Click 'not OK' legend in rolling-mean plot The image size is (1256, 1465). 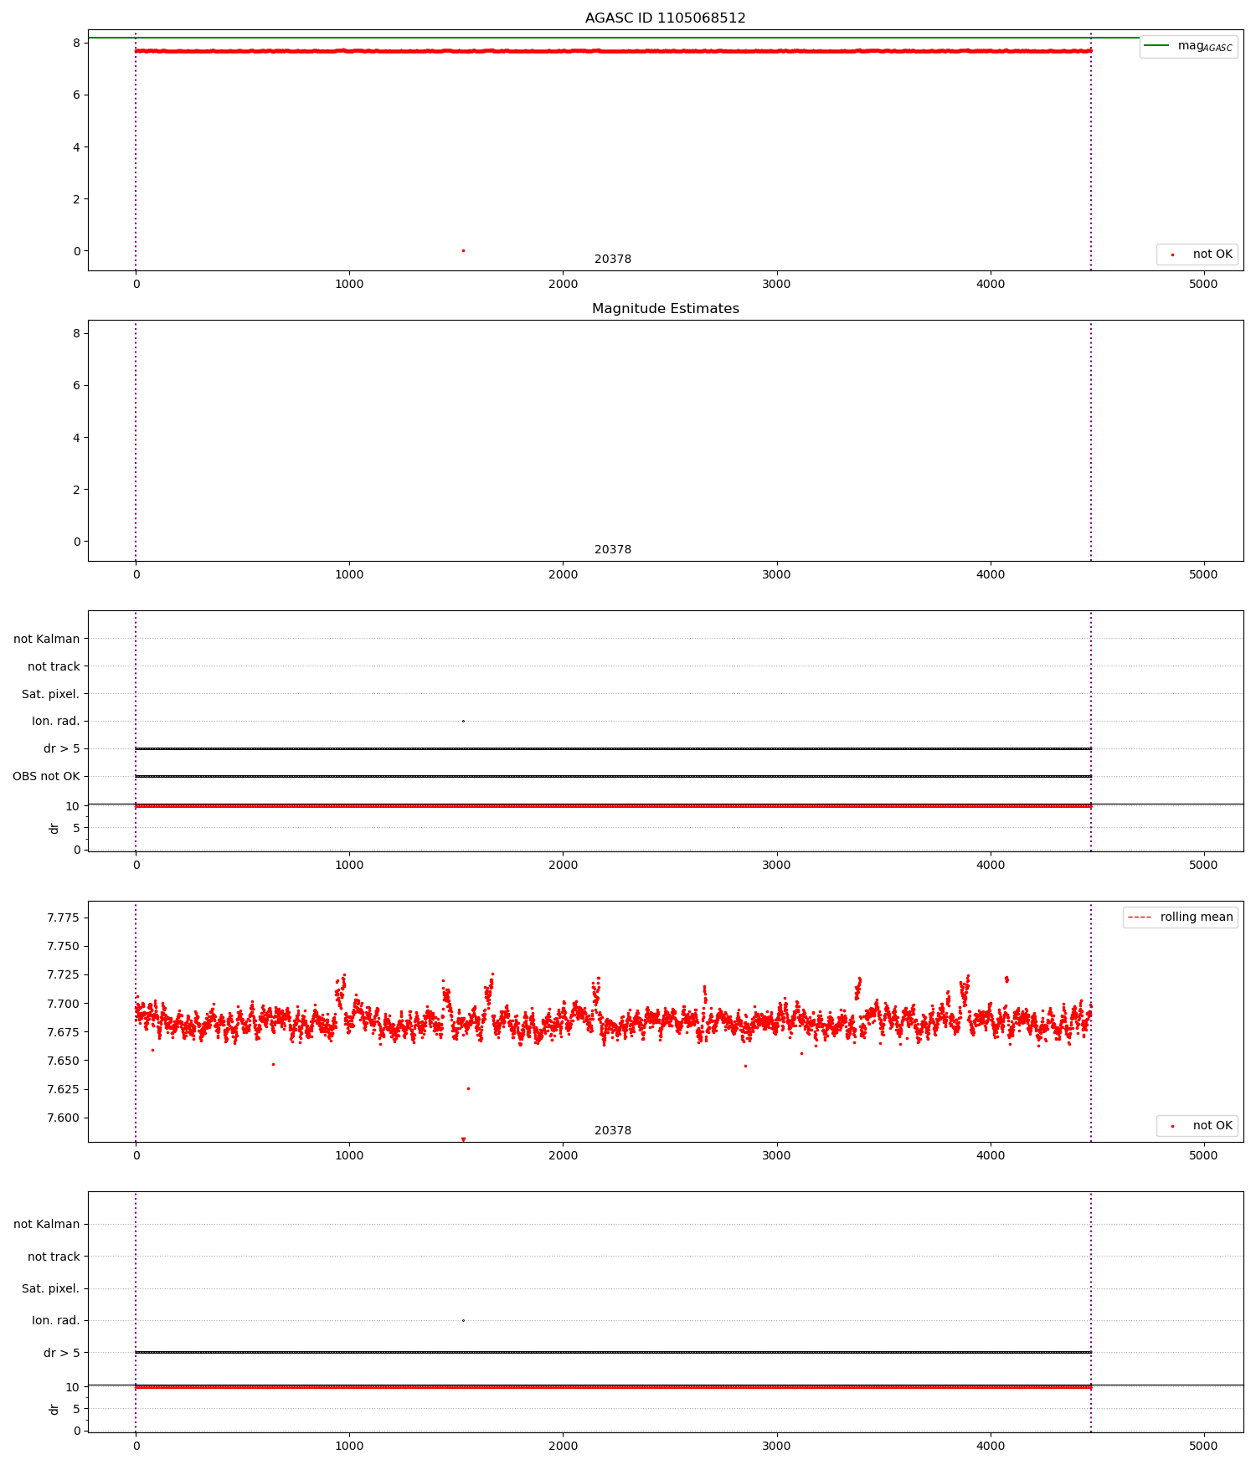point(1197,1125)
